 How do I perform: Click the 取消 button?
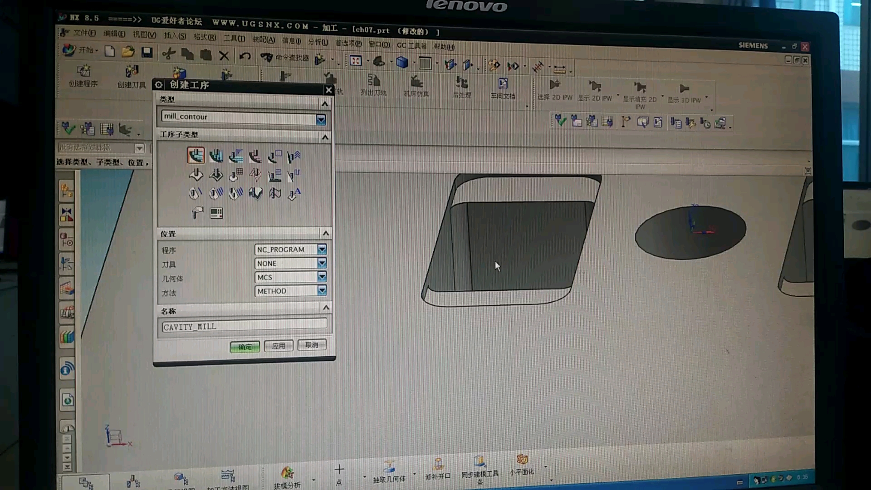coord(312,345)
